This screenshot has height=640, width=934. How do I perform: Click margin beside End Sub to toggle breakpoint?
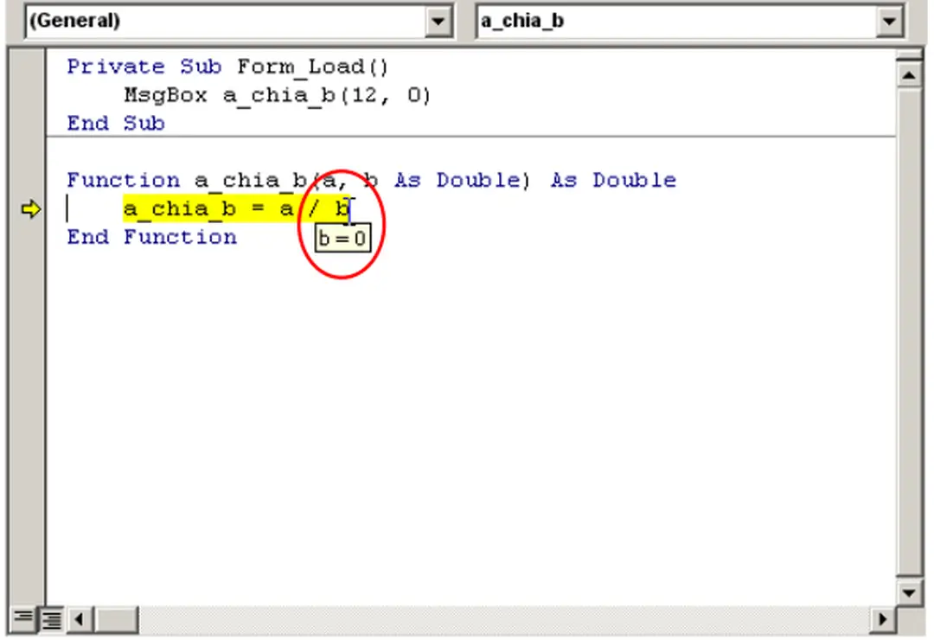pyautogui.click(x=30, y=124)
